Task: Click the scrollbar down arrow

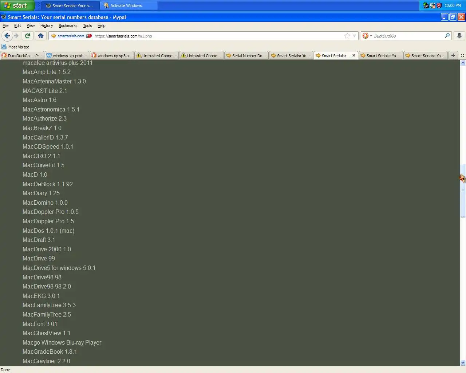Action: coord(463,363)
